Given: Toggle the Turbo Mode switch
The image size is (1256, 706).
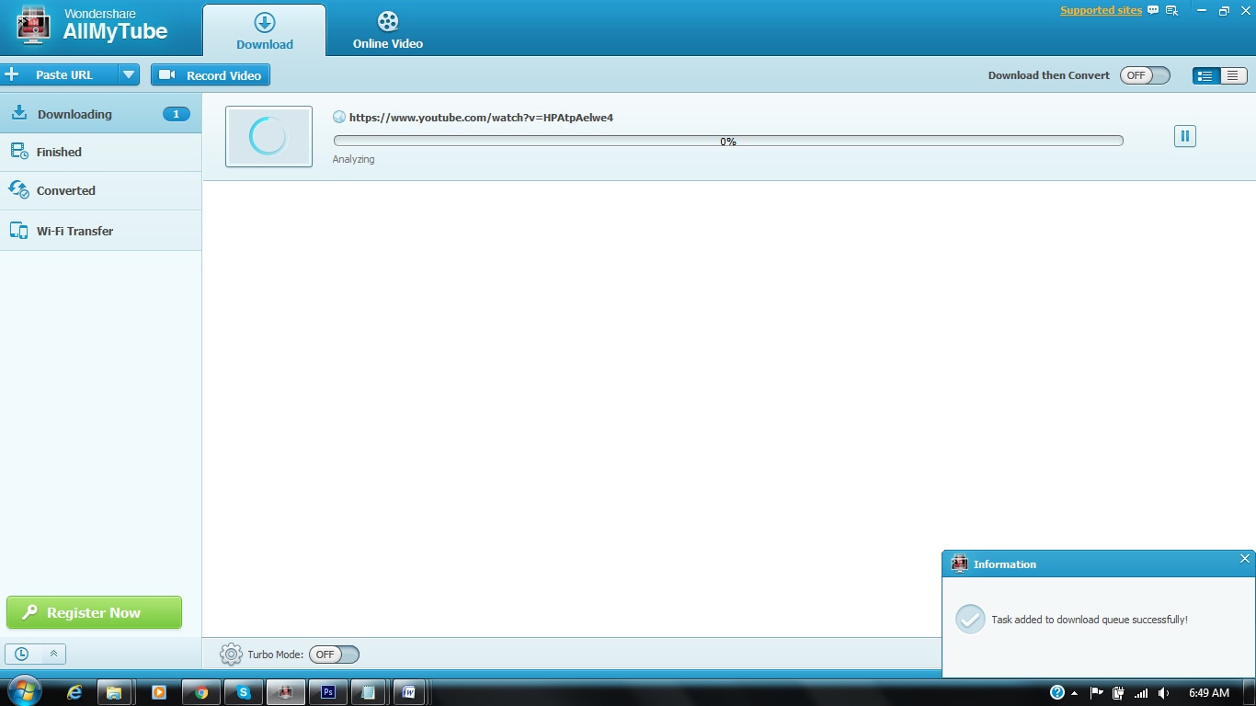Looking at the screenshot, I should click(334, 655).
